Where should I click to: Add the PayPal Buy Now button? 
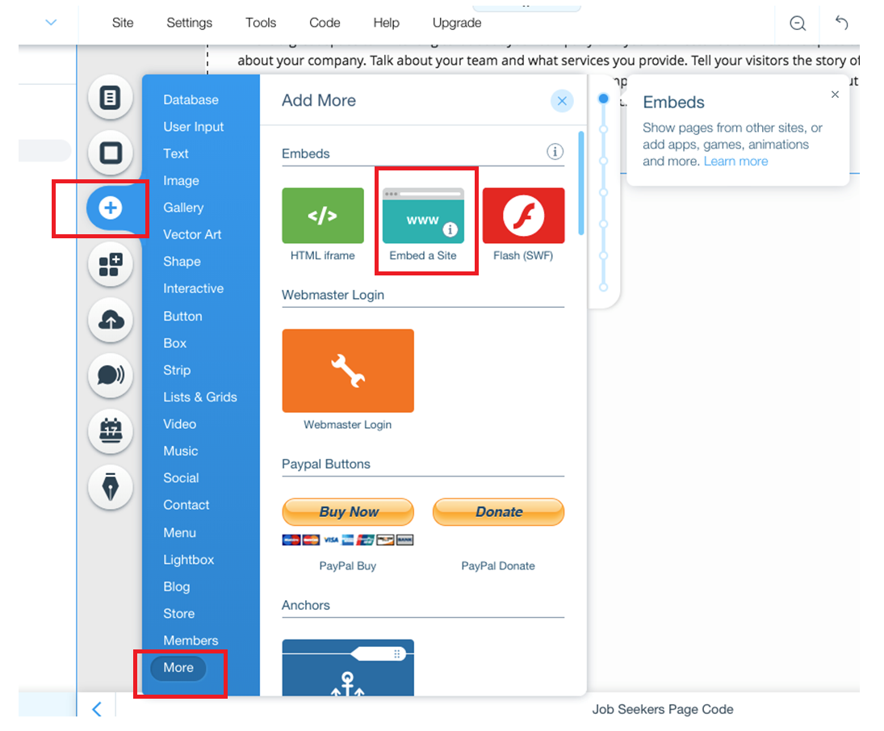348,511
